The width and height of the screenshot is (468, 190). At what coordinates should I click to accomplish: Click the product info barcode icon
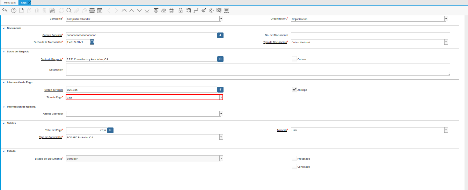(219, 10)
